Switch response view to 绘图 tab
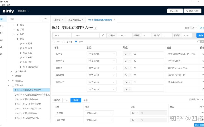Viewport: 204px width, 127px height. (x=85, y=100)
